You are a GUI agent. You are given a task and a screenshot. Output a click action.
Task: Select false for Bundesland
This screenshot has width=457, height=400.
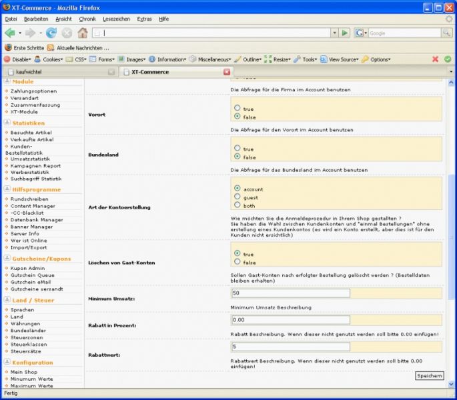(x=238, y=157)
